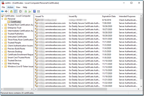Click the vertical scrollbar down arrow in list

click(x=141, y=86)
